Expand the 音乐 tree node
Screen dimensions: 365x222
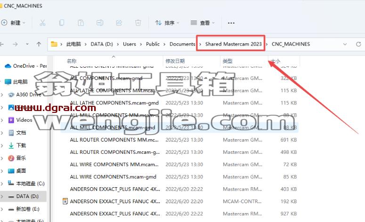2,159
